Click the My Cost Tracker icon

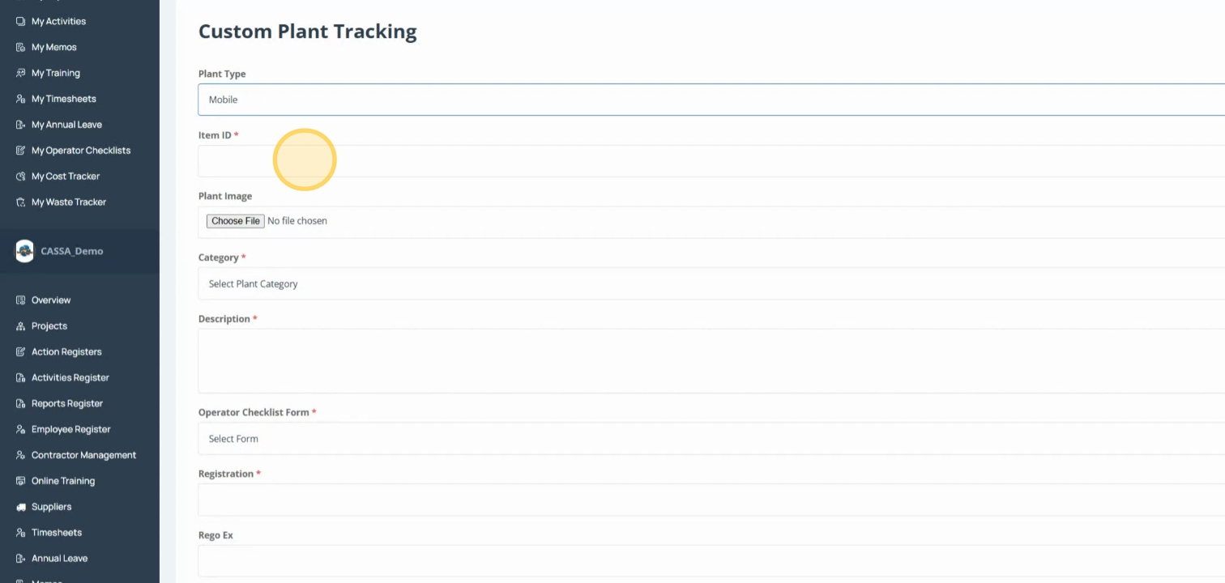[x=21, y=177]
